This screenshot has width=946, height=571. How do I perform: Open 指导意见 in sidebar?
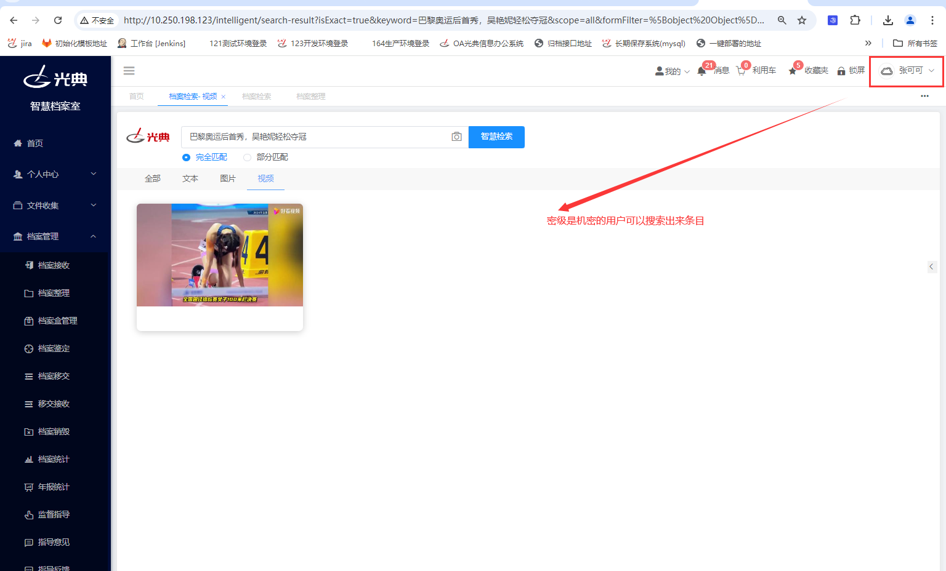(x=54, y=542)
